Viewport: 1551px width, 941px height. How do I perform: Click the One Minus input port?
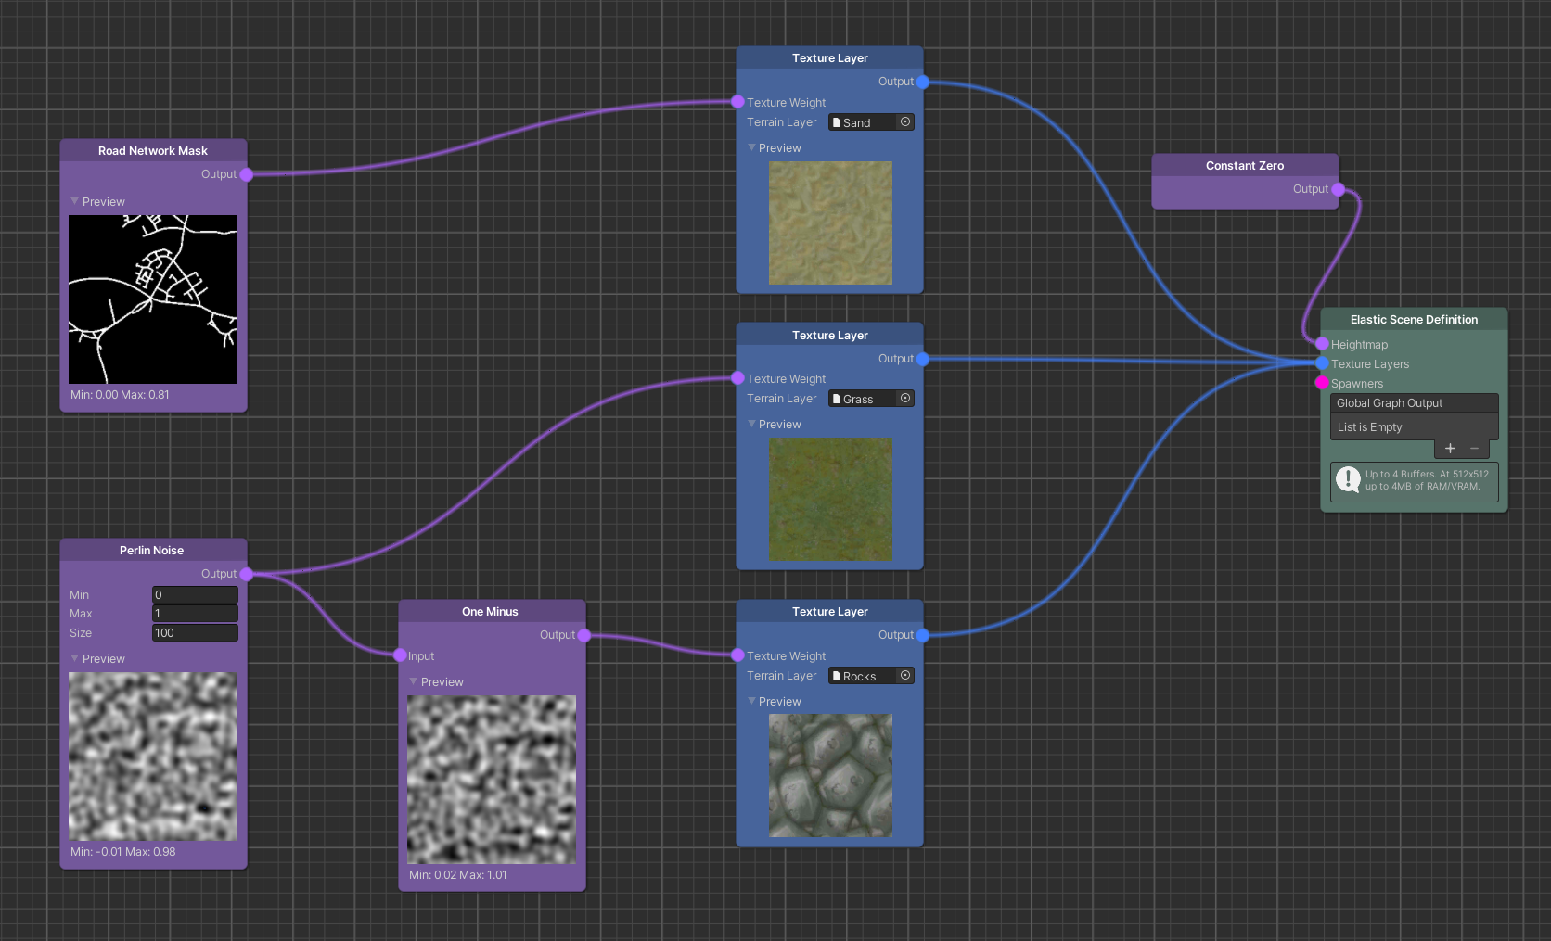coord(400,655)
